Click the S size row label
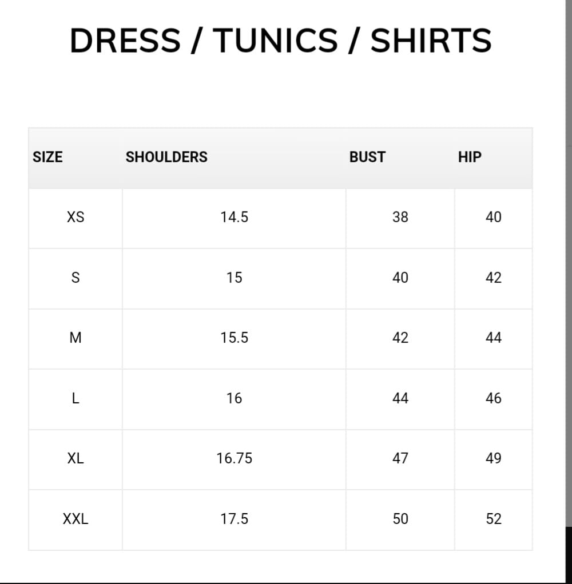572x584 pixels. tap(76, 278)
